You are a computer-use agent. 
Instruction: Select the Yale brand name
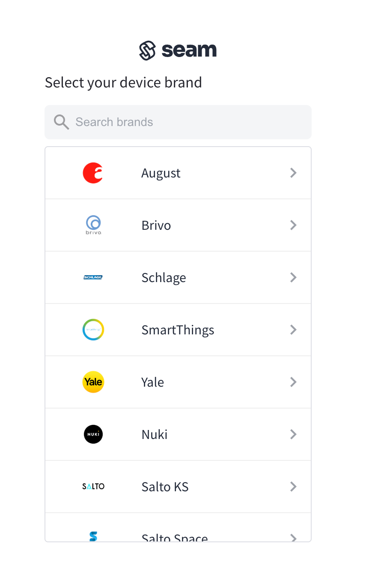click(153, 382)
